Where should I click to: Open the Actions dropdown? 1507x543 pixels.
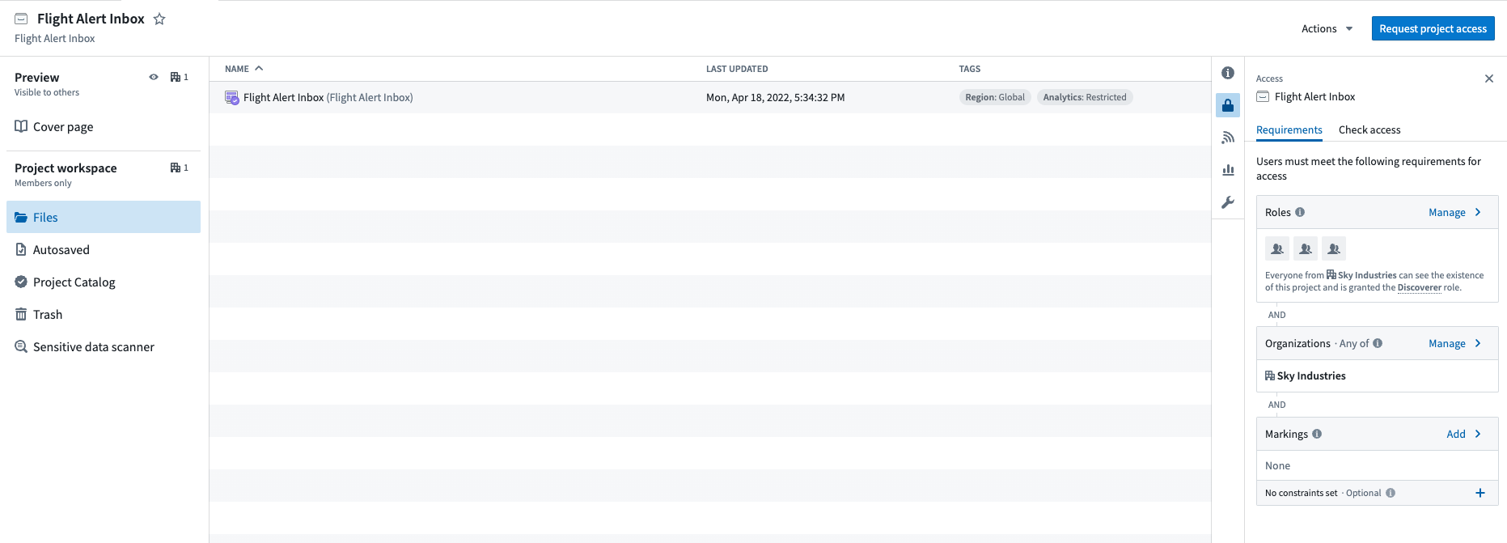tap(1327, 29)
